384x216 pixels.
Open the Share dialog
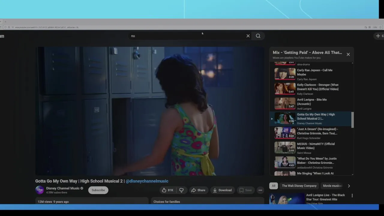pos(198,190)
